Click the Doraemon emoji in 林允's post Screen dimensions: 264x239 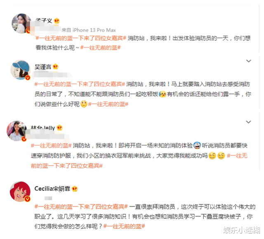[x=197, y=145]
